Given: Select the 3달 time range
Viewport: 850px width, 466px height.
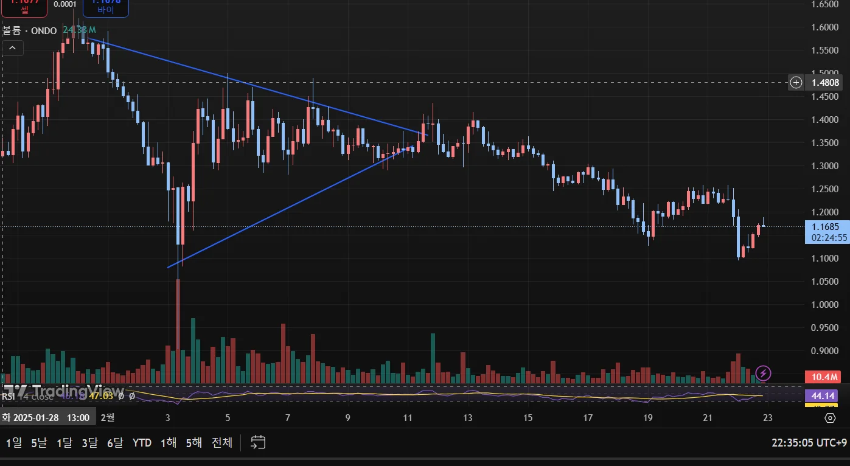Looking at the screenshot, I should pyautogui.click(x=89, y=443).
